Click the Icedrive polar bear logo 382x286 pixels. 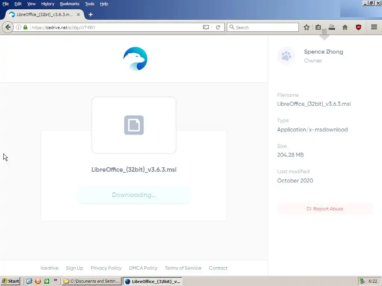click(135, 58)
